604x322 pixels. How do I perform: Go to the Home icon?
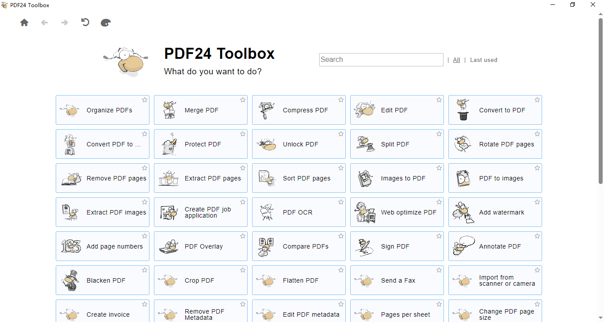click(x=24, y=23)
